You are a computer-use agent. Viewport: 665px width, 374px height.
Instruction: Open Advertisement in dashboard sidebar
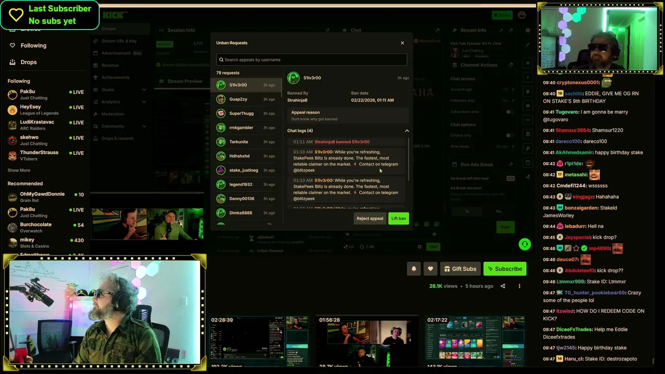click(116, 53)
